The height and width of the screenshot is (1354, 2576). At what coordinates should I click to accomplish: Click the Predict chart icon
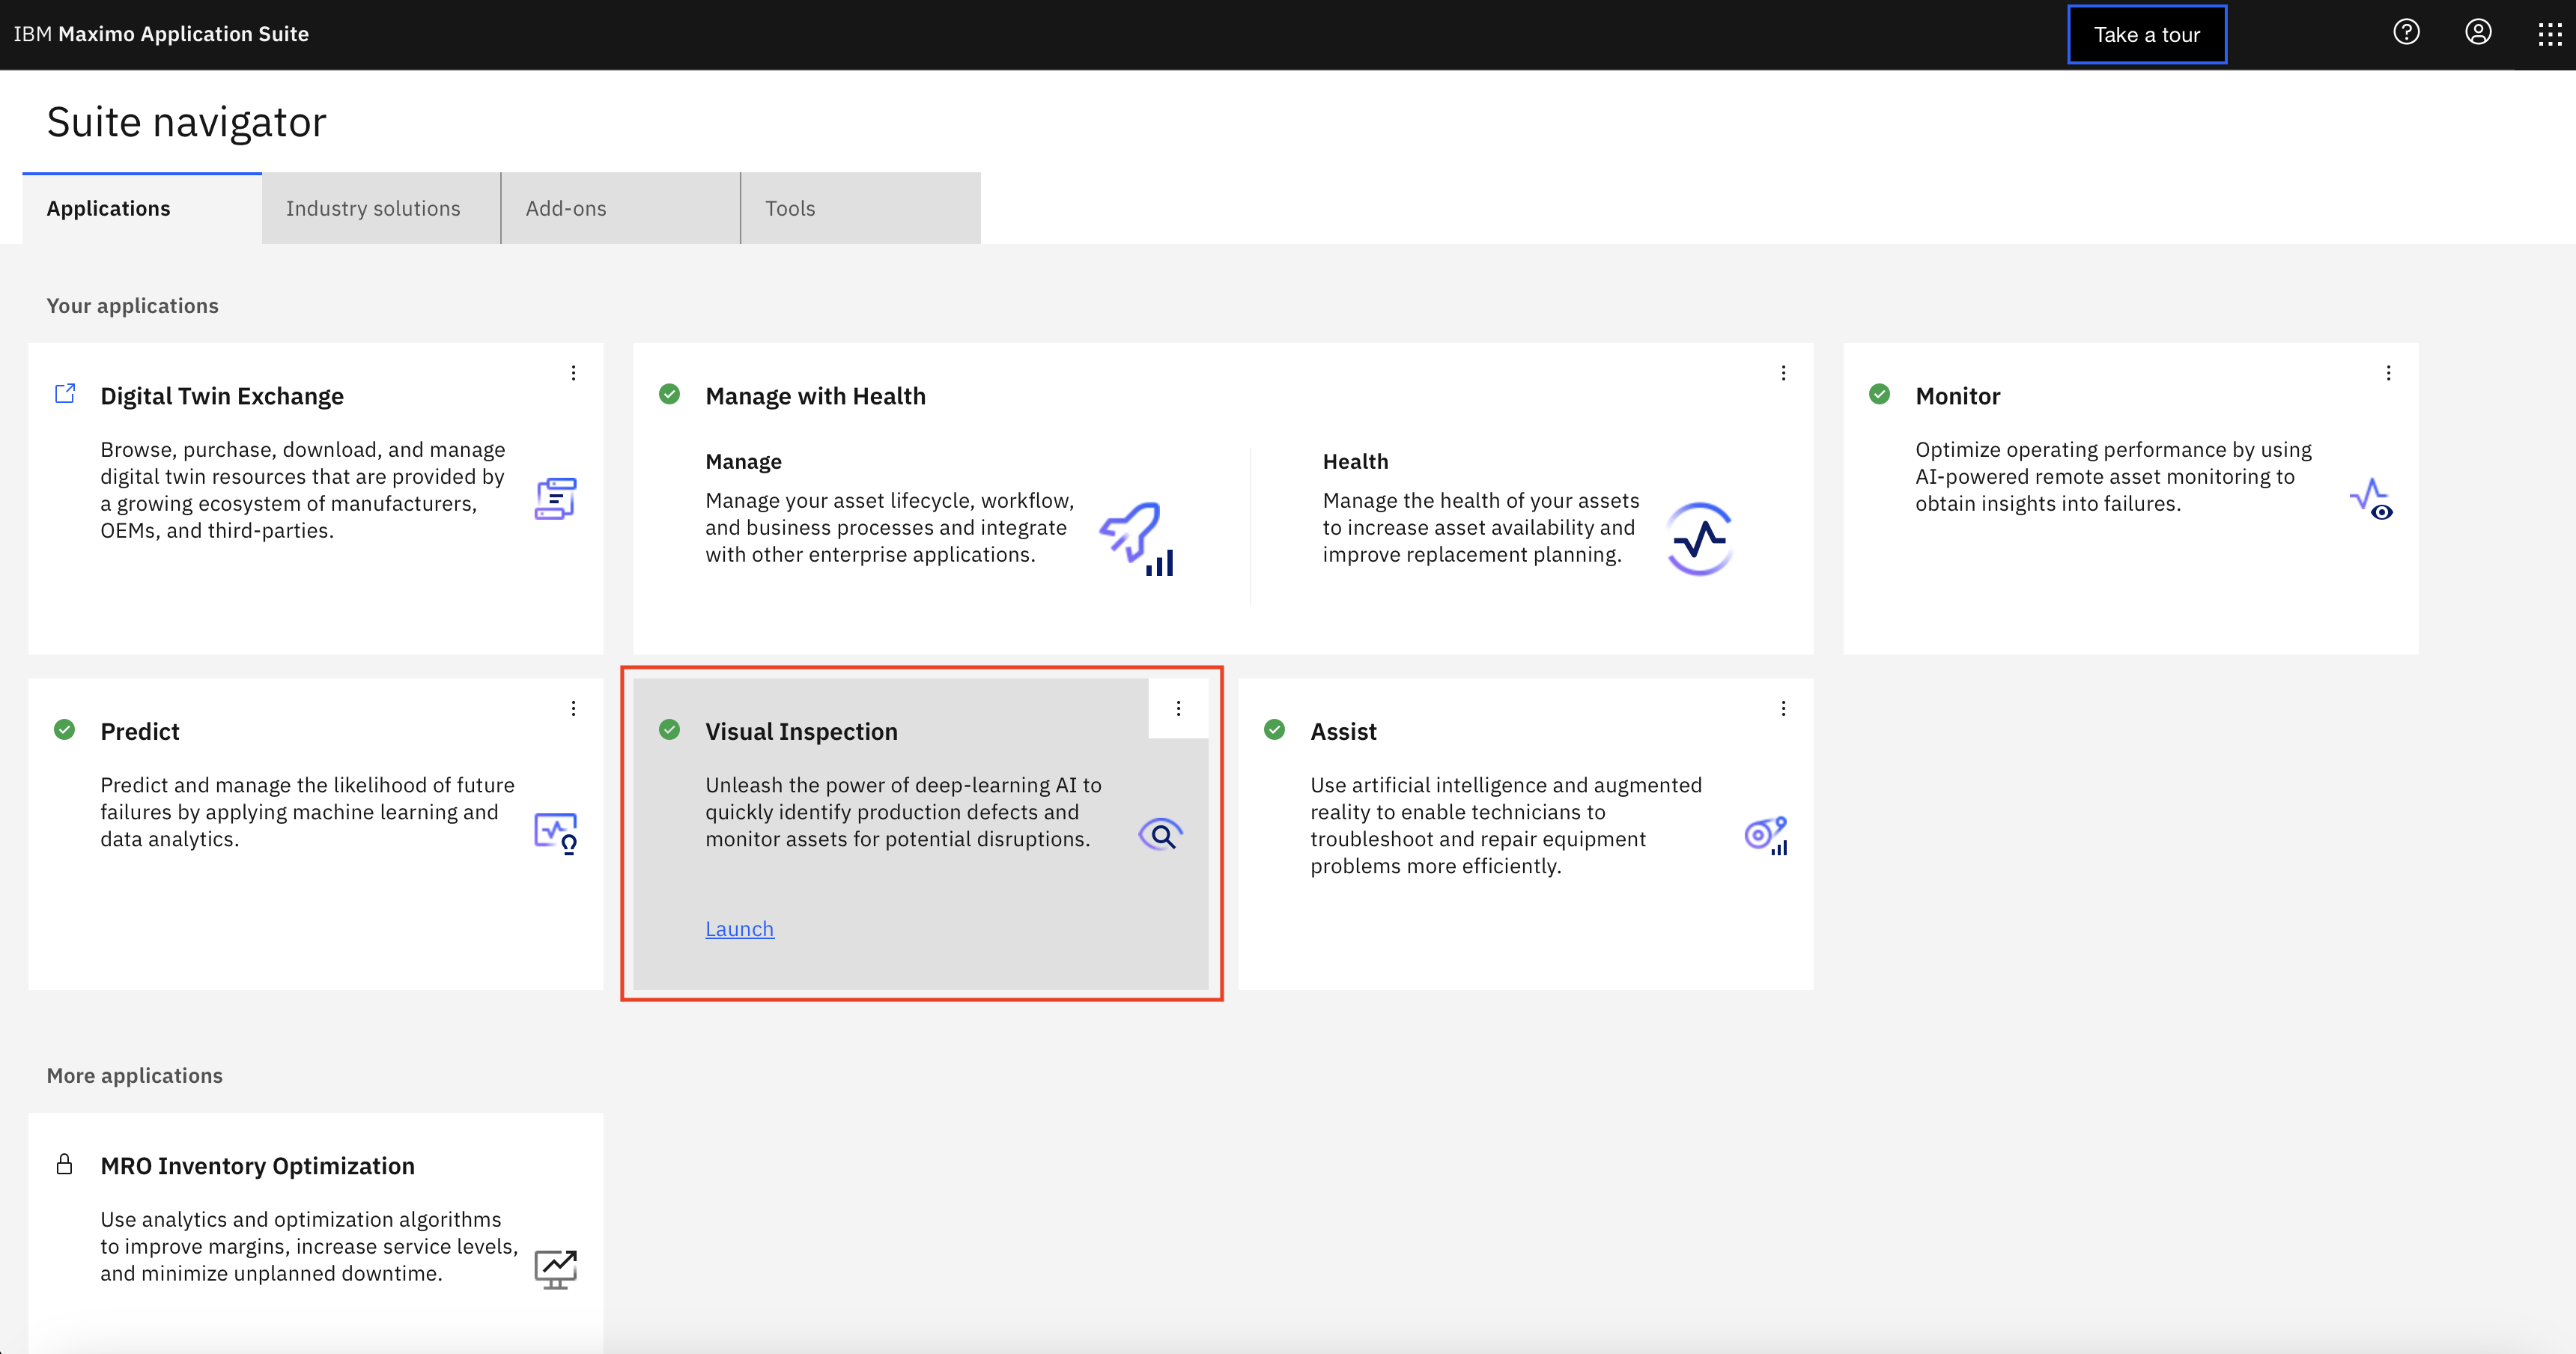coord(555,832)
